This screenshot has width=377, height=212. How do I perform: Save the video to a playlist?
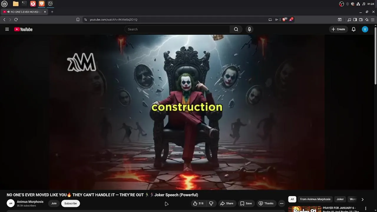pos(246,203)
